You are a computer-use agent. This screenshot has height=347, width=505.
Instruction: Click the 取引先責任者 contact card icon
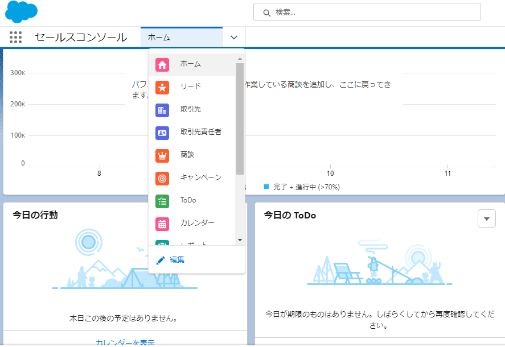click(x=162, y=133)
